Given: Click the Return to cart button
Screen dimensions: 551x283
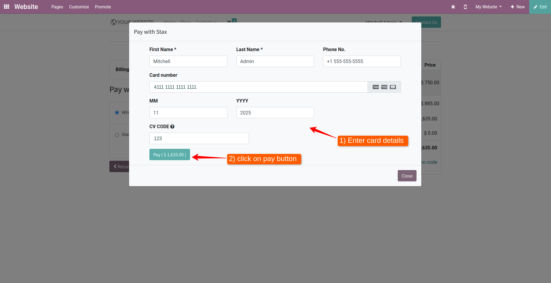Looking at the screenshot, I should point(119,166).
